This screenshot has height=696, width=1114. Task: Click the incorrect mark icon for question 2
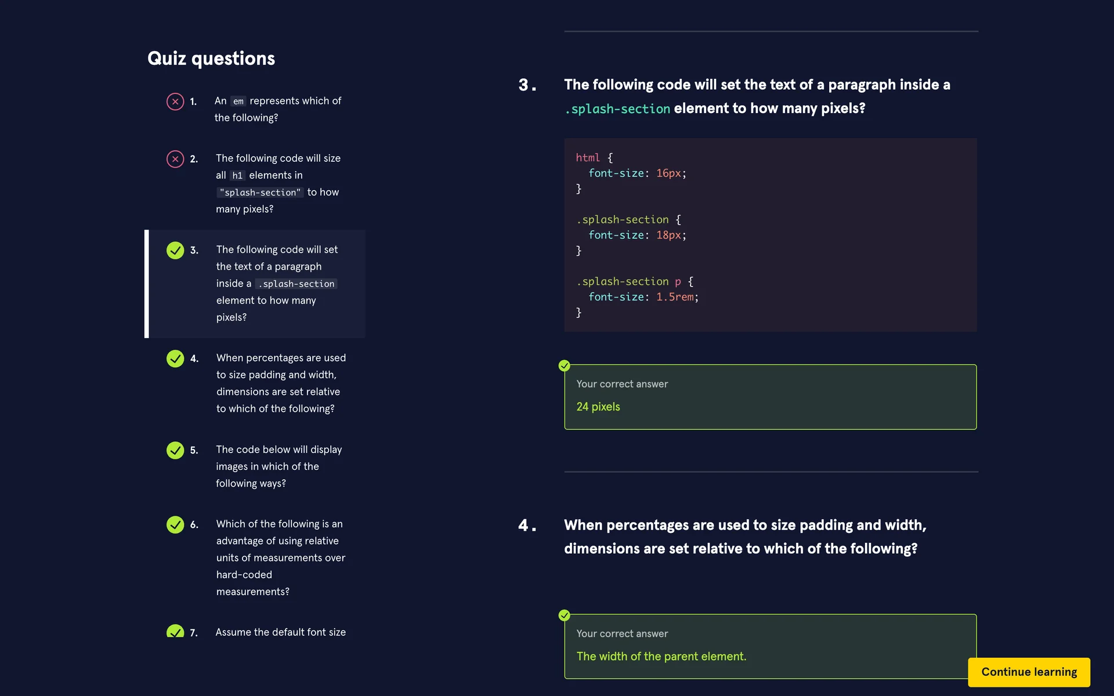click(175, 159)
